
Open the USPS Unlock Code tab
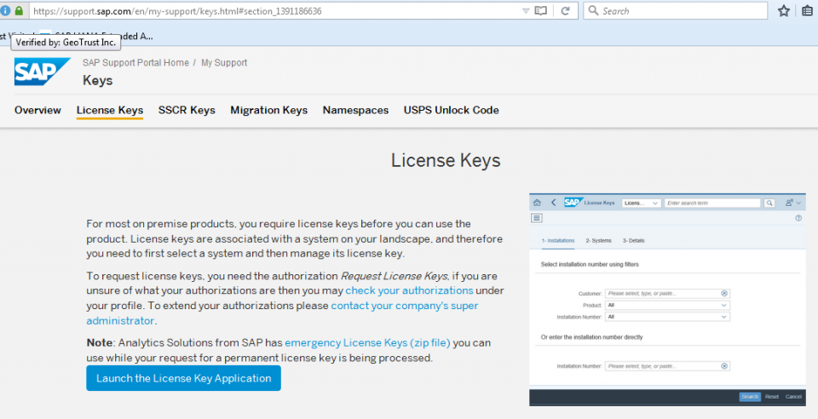point(452,111)
